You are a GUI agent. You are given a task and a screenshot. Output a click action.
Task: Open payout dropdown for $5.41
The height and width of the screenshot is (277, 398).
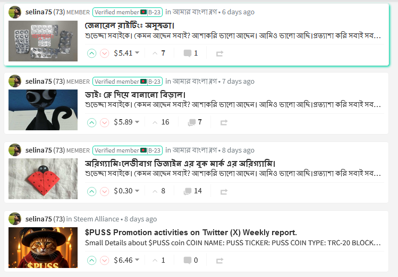coord(137,52)
